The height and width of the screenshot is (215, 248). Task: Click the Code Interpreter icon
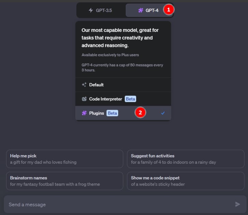(x=84, y=99)
